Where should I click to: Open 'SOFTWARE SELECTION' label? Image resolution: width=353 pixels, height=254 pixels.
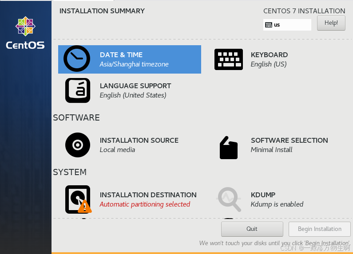click(290, 140)
